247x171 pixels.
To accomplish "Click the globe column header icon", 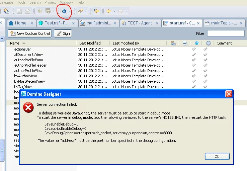I will point(209,43).
